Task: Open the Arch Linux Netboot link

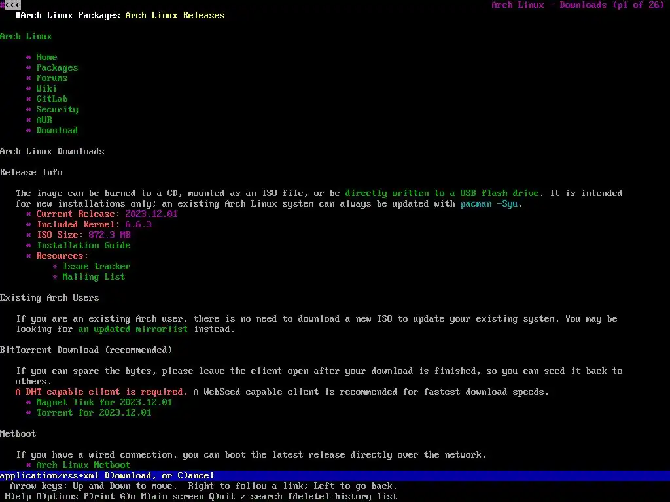Action: pyautogui.click(x=83, y=465)
